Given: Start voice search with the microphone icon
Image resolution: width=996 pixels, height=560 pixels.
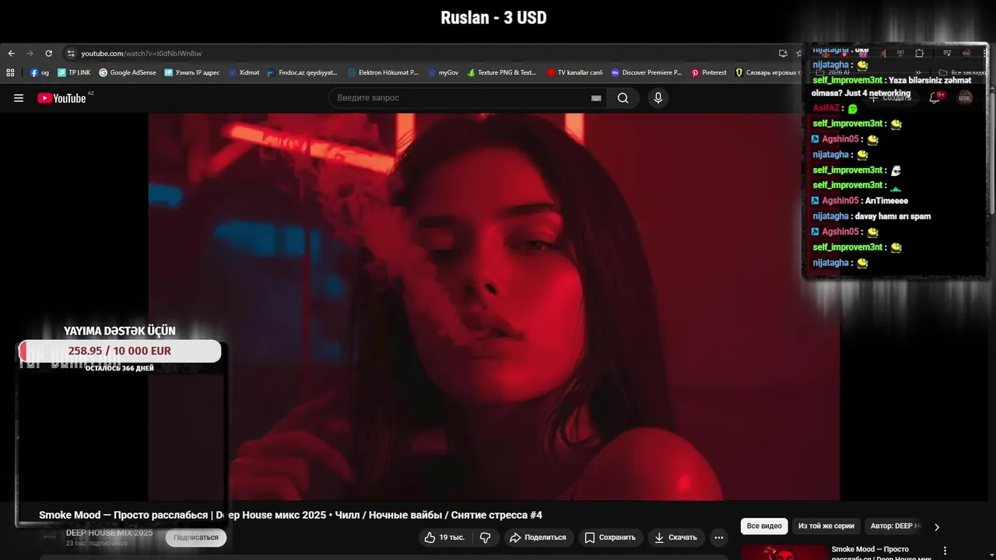Looking at the screenshot, I should tap(658, 98).
